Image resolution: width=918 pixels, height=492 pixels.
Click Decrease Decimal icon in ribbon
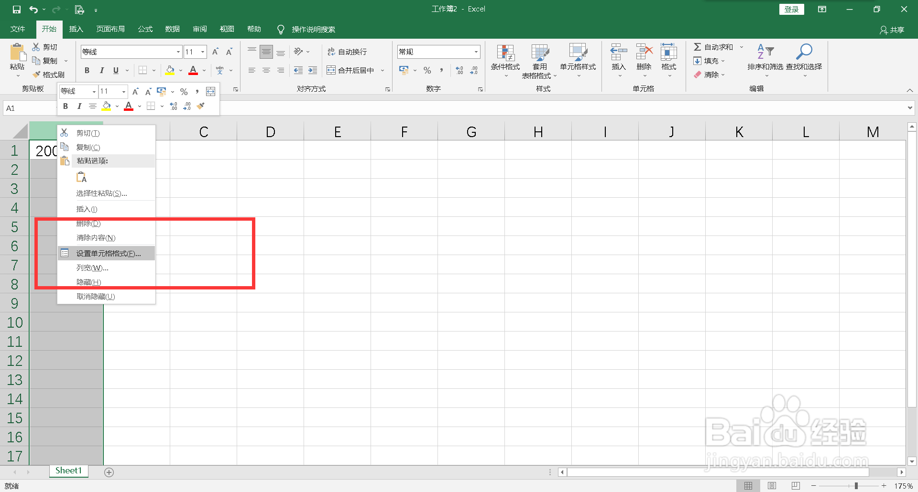(x=474, y=70)
